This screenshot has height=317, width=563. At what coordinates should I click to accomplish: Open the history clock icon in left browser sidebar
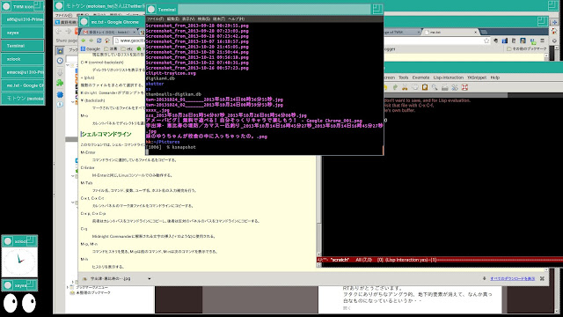pyautogui.click(x=60, y=61)
